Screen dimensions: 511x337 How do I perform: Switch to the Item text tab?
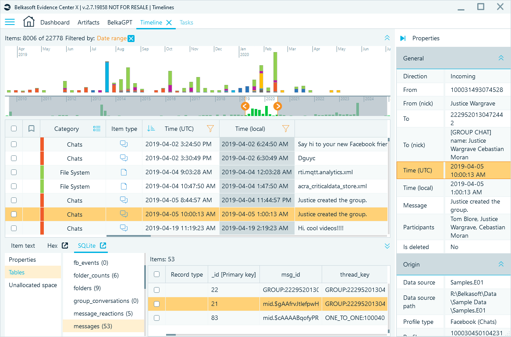click(23, 246)
